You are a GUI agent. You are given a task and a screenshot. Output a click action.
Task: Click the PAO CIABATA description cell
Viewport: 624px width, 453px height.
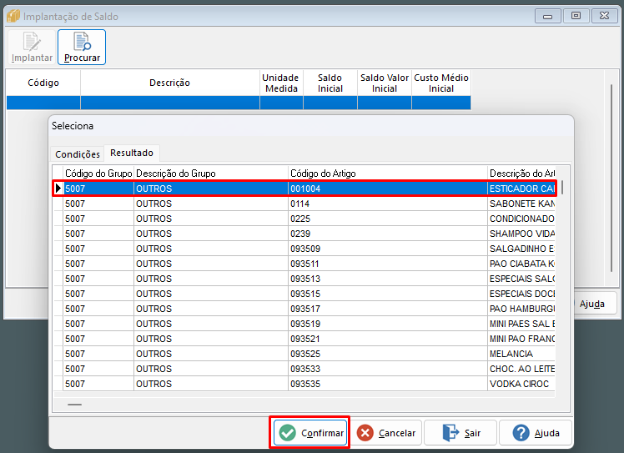coord(521,264)
